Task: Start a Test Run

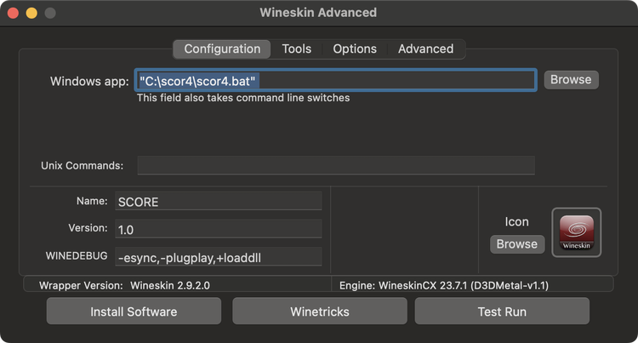Action: coord(502,312)
